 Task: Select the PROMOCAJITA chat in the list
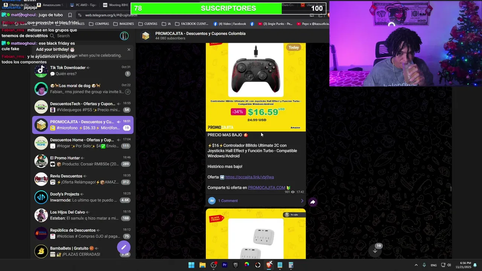[x=83, y=125]
